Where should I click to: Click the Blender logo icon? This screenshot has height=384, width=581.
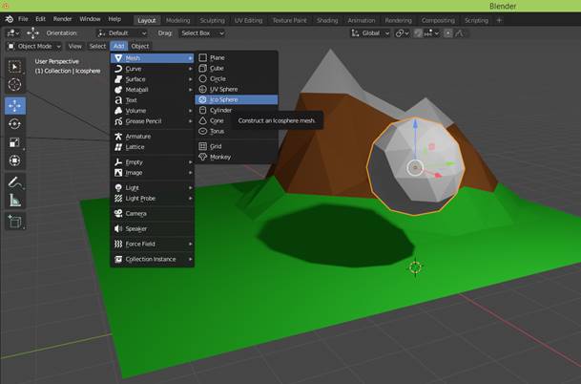(x=10, y=19)
